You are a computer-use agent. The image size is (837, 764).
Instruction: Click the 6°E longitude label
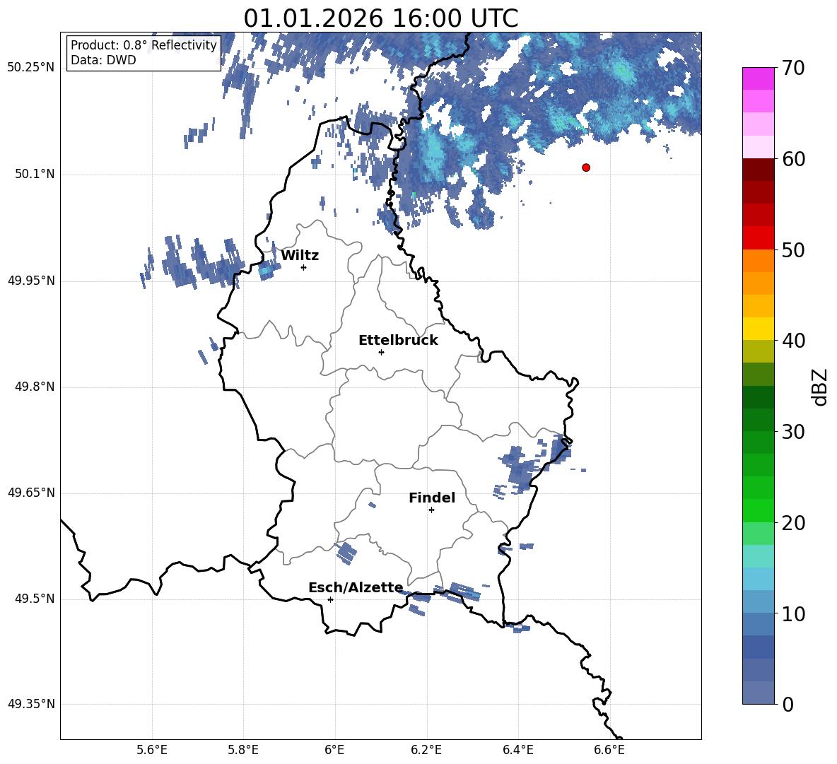(x=334, y=750)
